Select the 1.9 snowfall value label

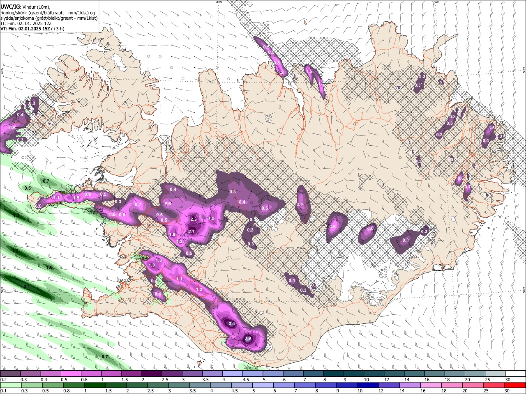172,234
